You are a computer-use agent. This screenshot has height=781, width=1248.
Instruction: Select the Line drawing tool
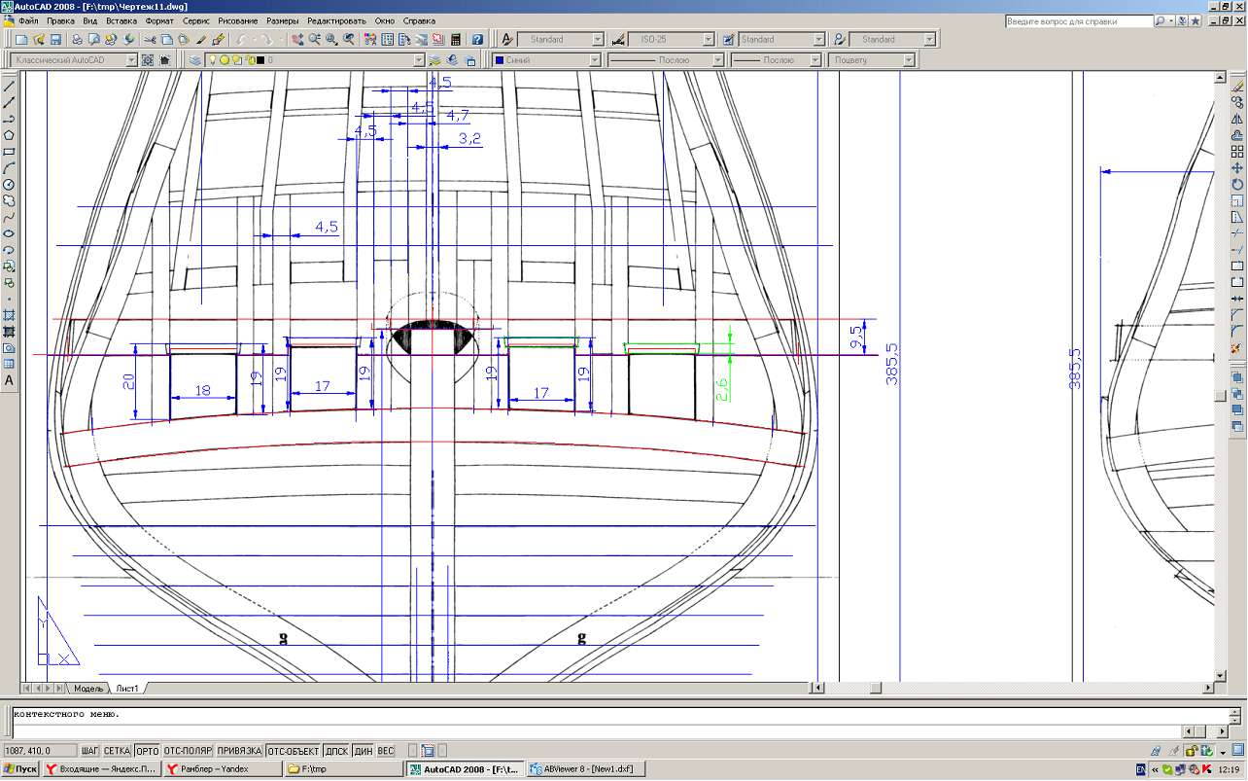9,86
